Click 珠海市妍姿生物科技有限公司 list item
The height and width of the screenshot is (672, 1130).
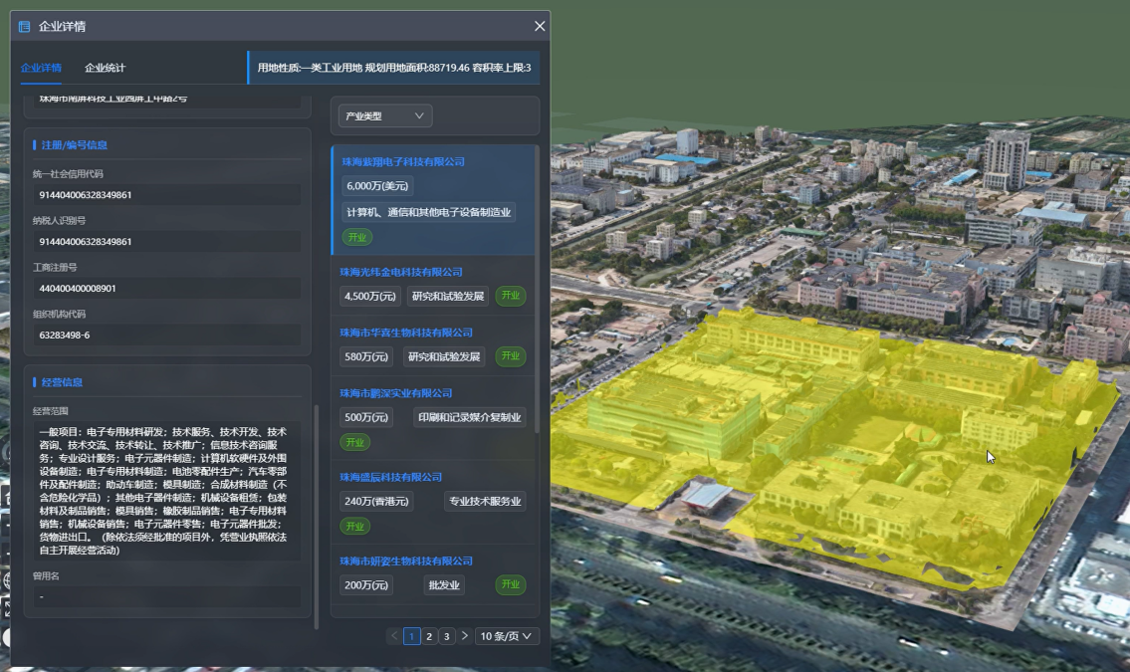click(406, 561)
